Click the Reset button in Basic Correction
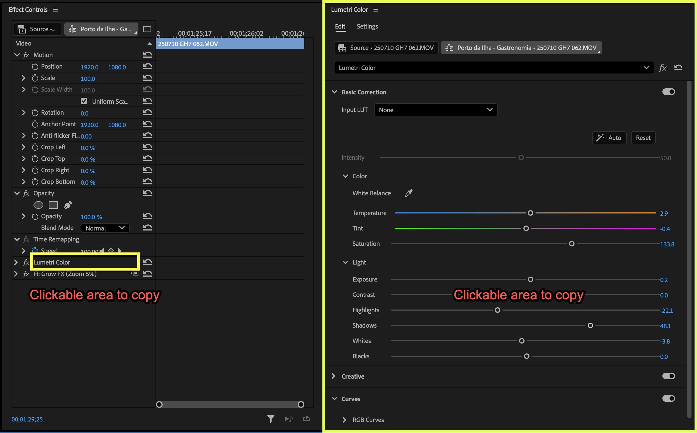The width and height of the screenshot is (697, 433). (x=643, y=138)
